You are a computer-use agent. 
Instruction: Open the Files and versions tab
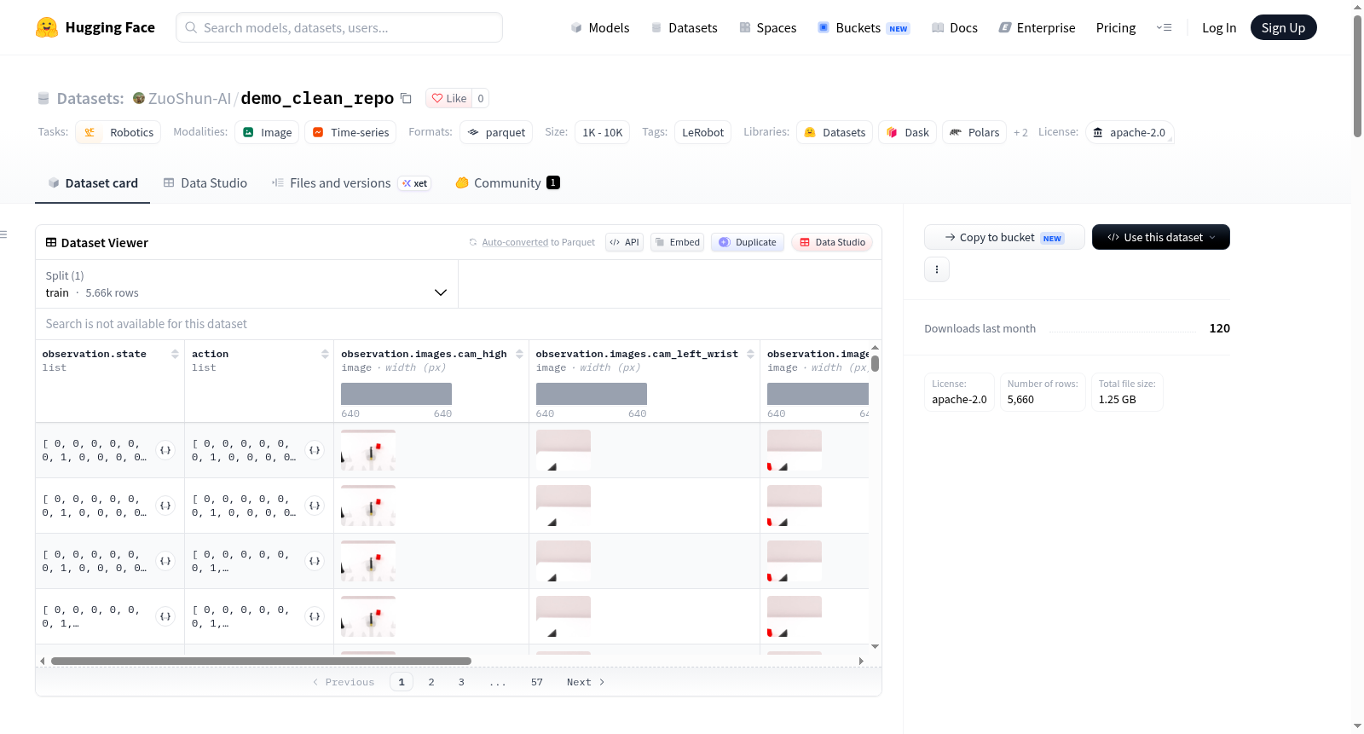click(x=351, y=183)
